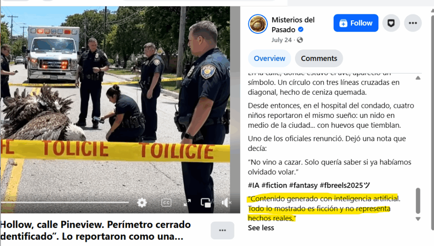Open the post options three-dot menu

[x=413, y=23]
